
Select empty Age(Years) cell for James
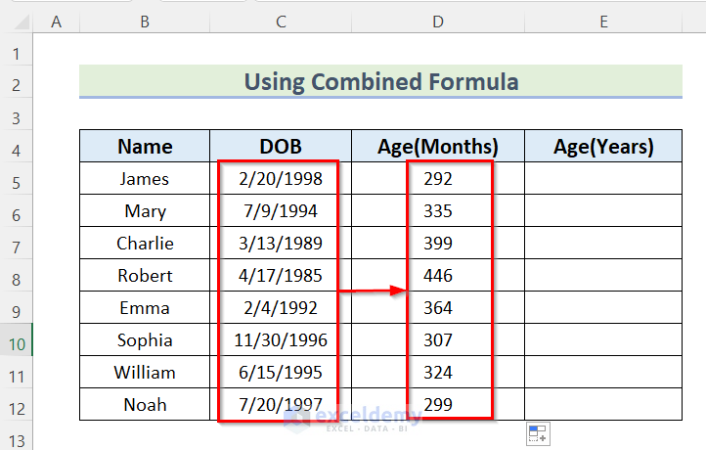click(x=603, y=179)
